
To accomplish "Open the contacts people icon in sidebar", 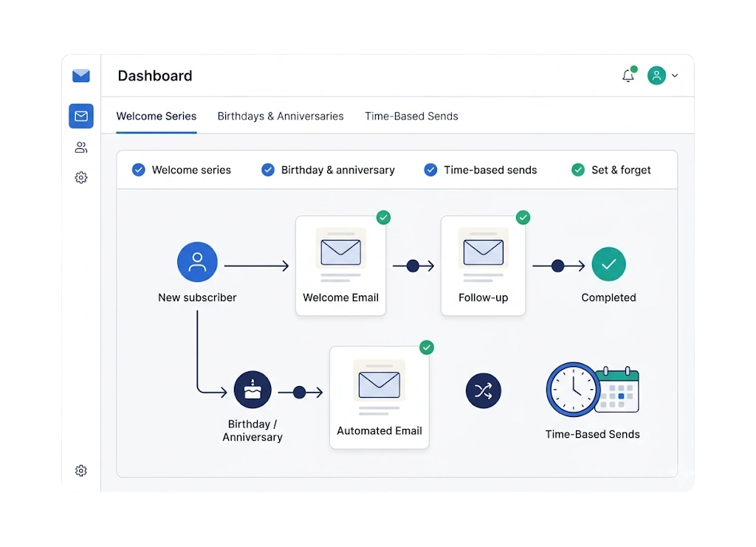I will 81,148.
